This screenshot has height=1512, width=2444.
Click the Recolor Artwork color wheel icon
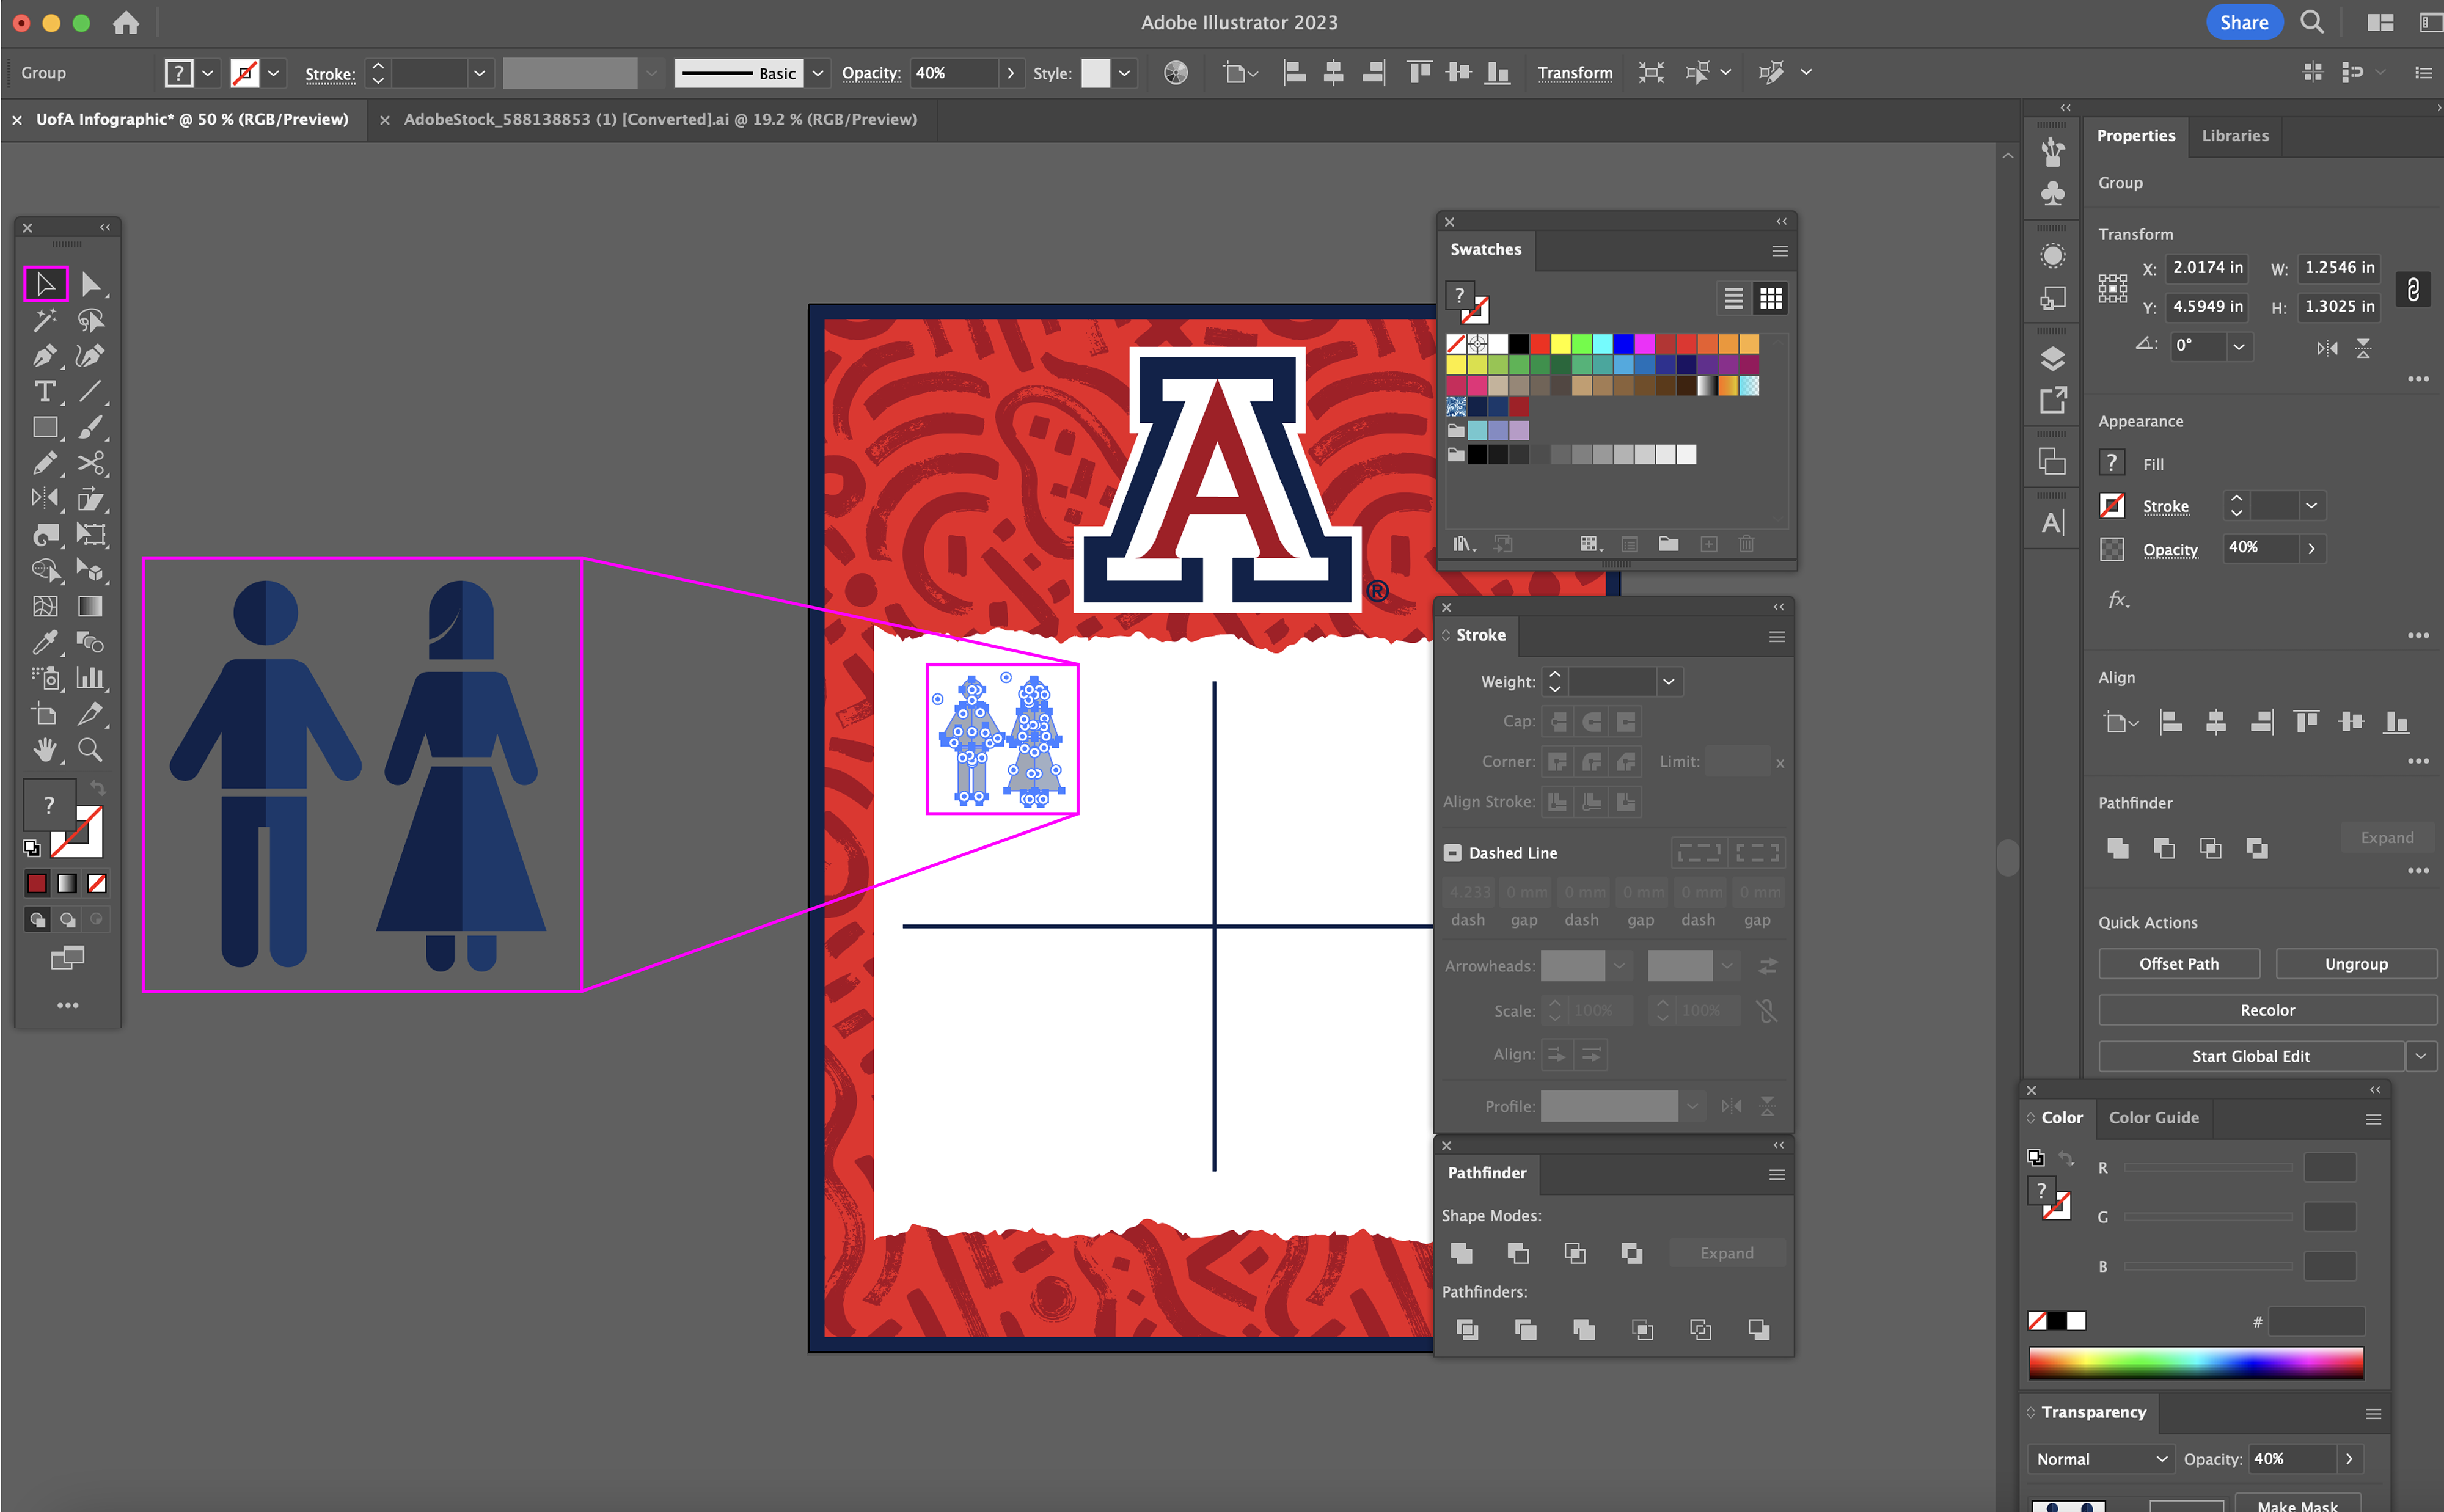(x=1176, y=73)
